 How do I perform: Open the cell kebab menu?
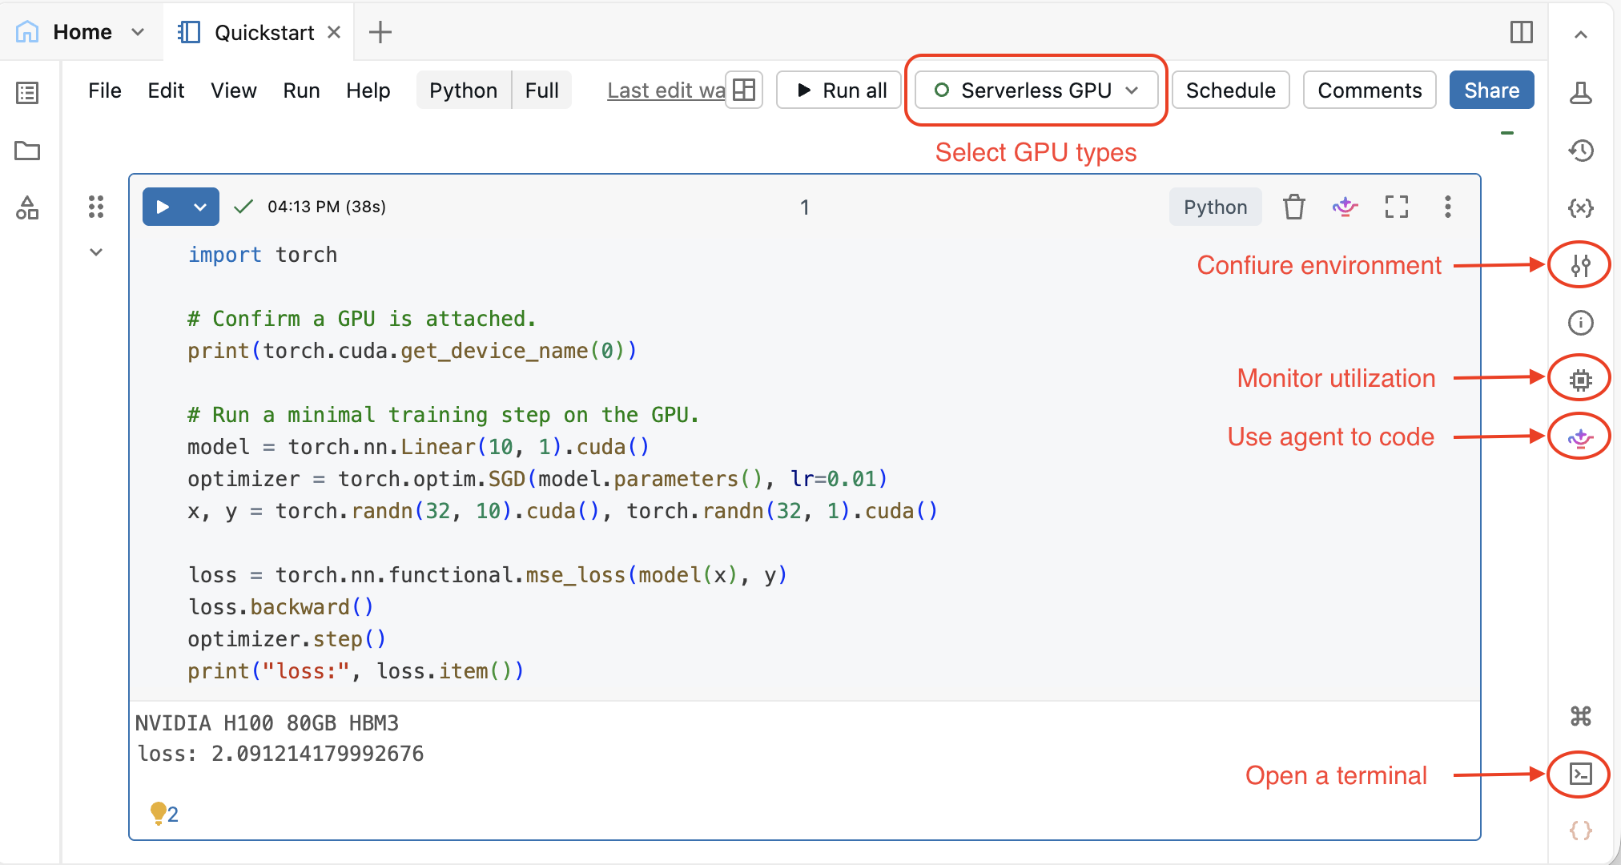[1447, 207]
